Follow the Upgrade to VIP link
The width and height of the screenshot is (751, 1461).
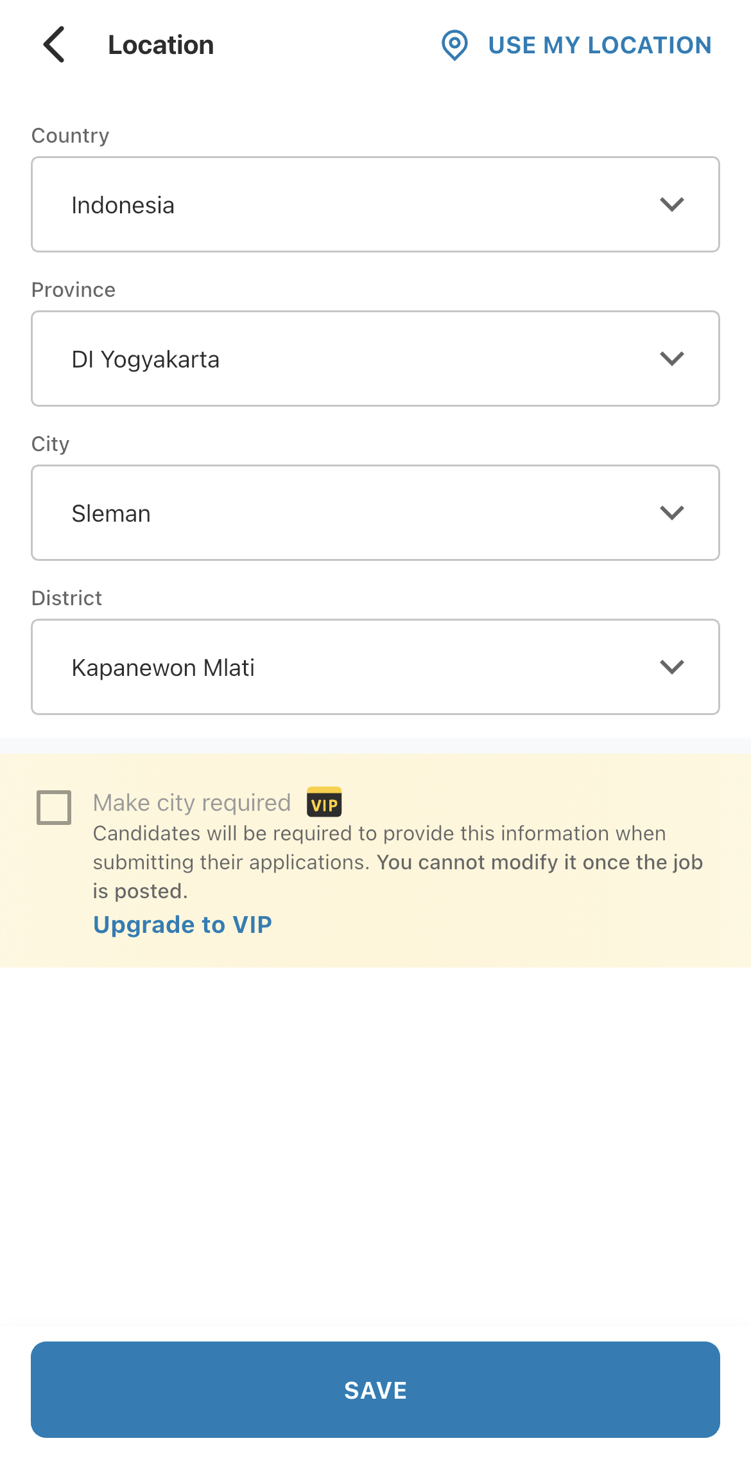pyautogui.click(x=182, y=925)
